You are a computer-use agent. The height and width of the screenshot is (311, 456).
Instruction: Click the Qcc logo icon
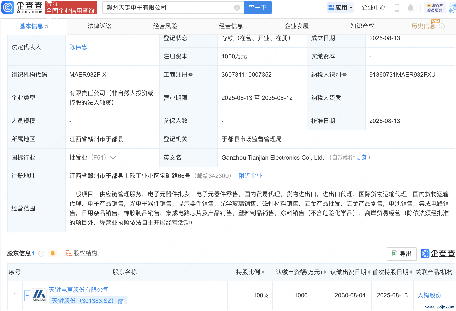pos(8,7)
